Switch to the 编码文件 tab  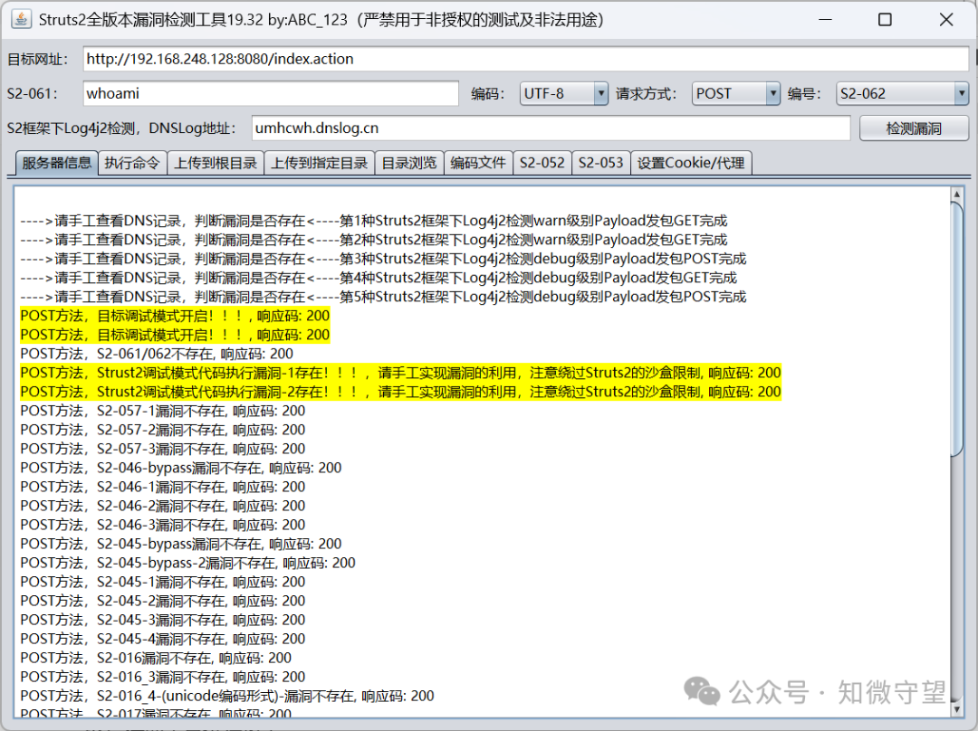478,163
